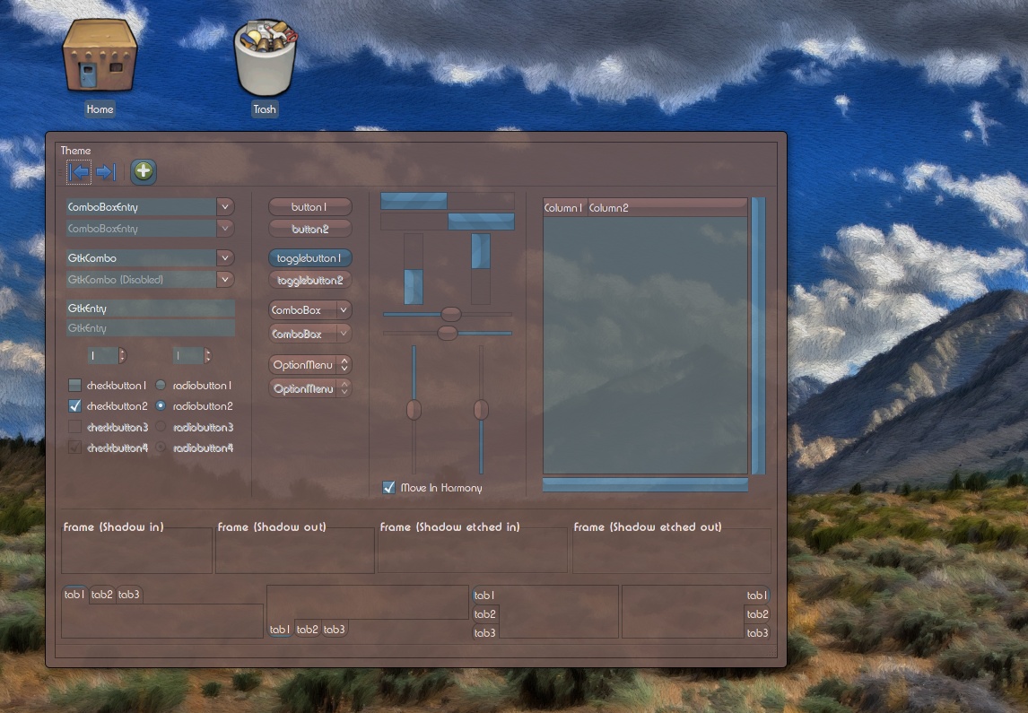
Task: Toggle checkbutton1 checkbox
Action: (x=74, y=386)
